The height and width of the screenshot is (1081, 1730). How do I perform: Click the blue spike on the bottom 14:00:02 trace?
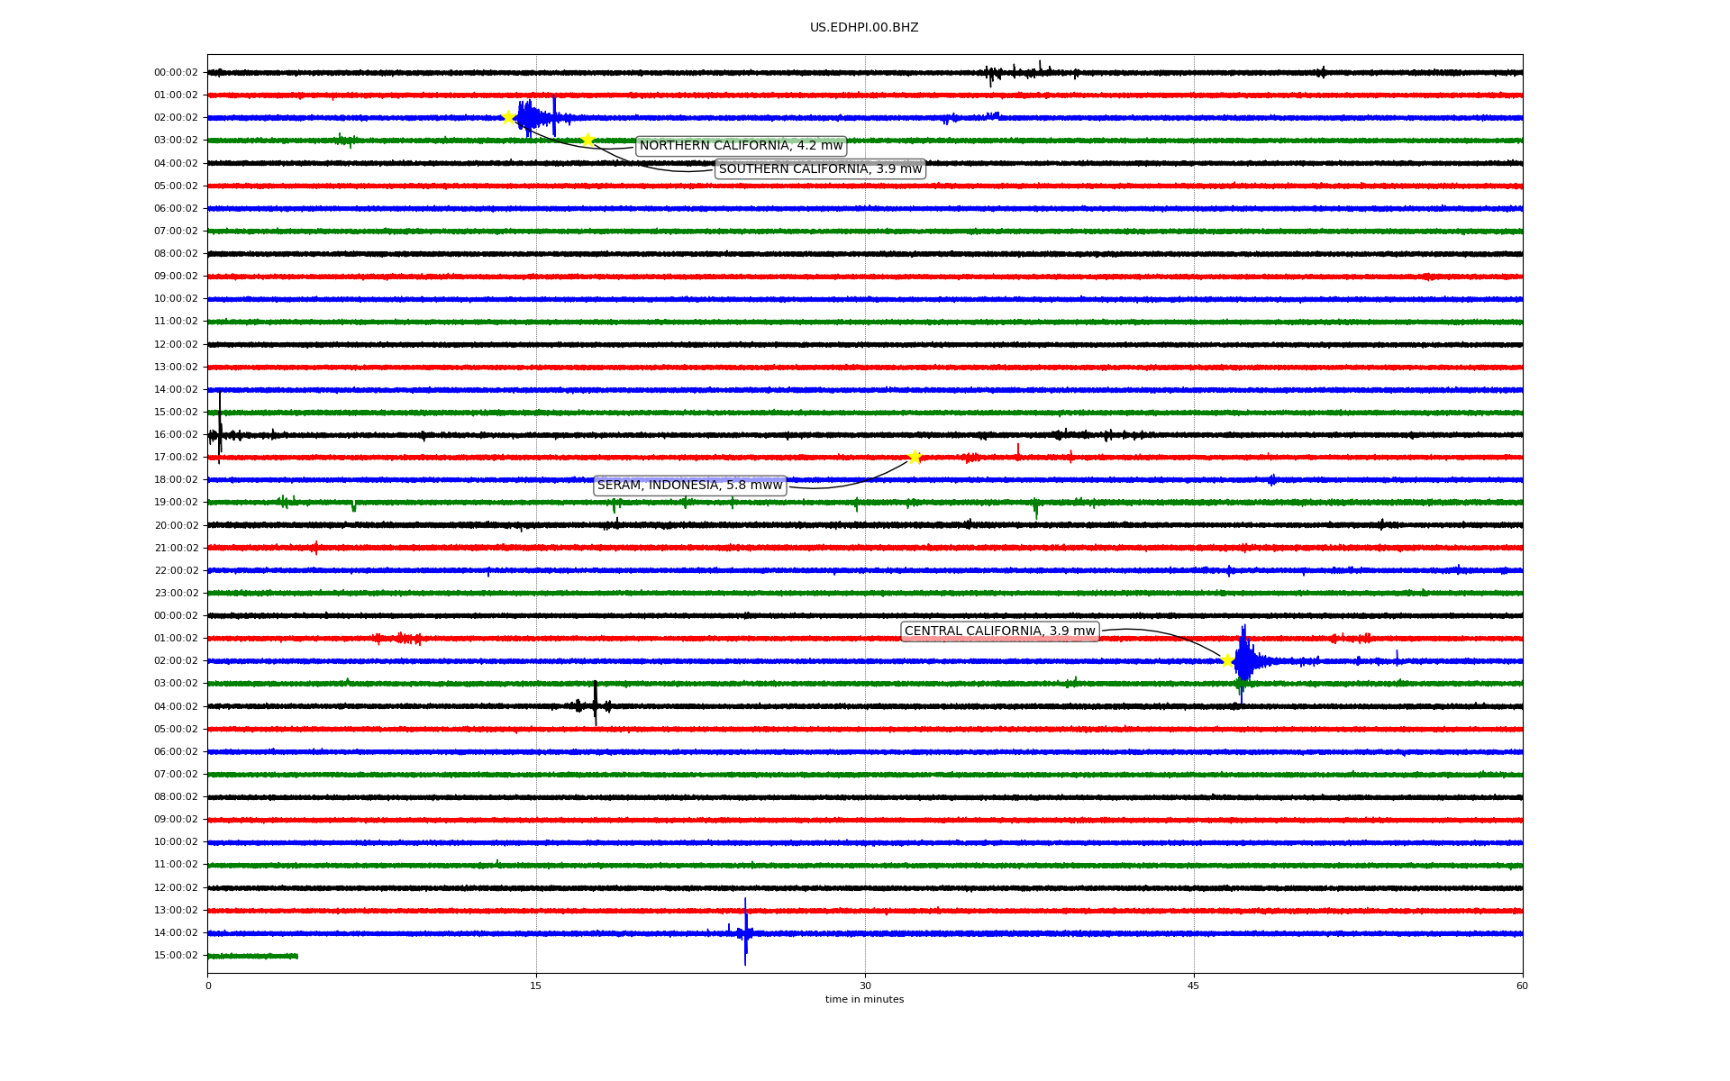pos(745,933)
